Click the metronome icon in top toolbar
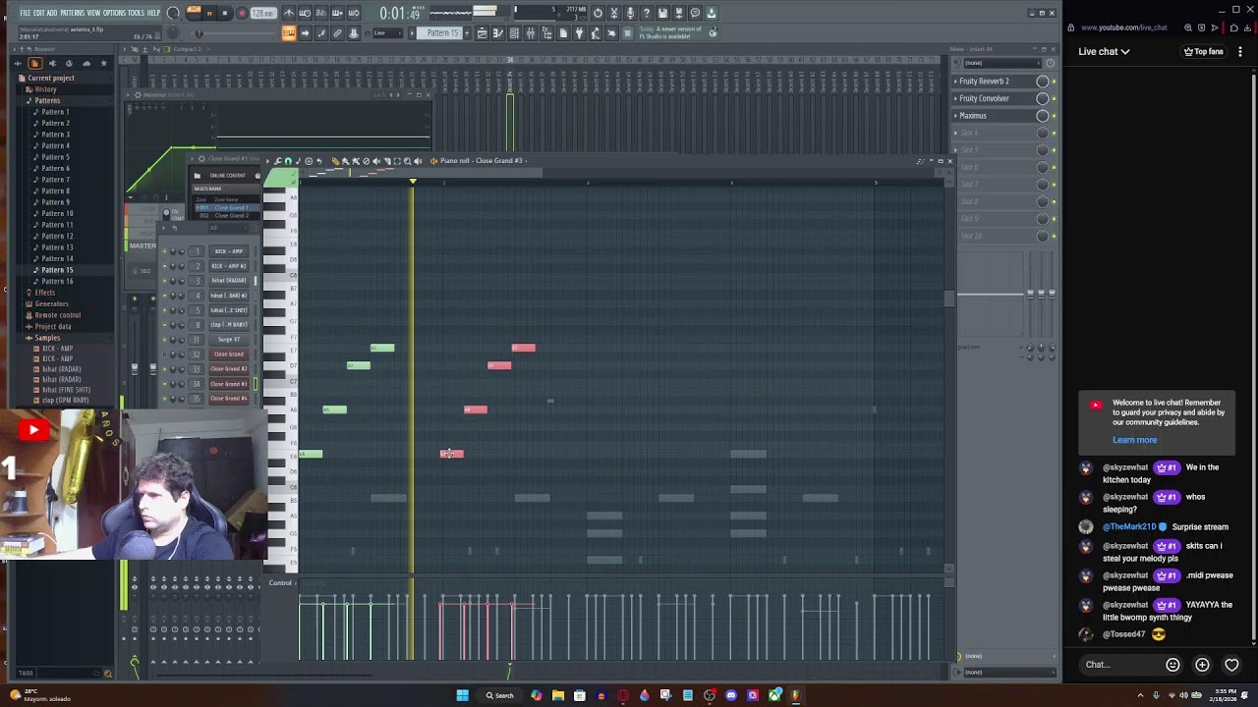 click(289, 14)
